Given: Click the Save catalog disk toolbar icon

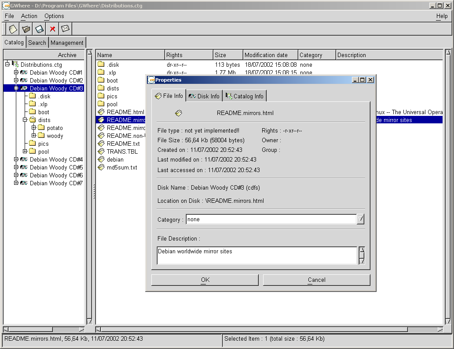Looking at the screenshot, I should point(39,29).
